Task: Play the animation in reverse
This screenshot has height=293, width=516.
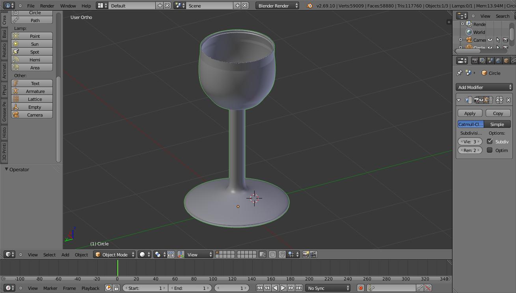Action: pos(275,288)
